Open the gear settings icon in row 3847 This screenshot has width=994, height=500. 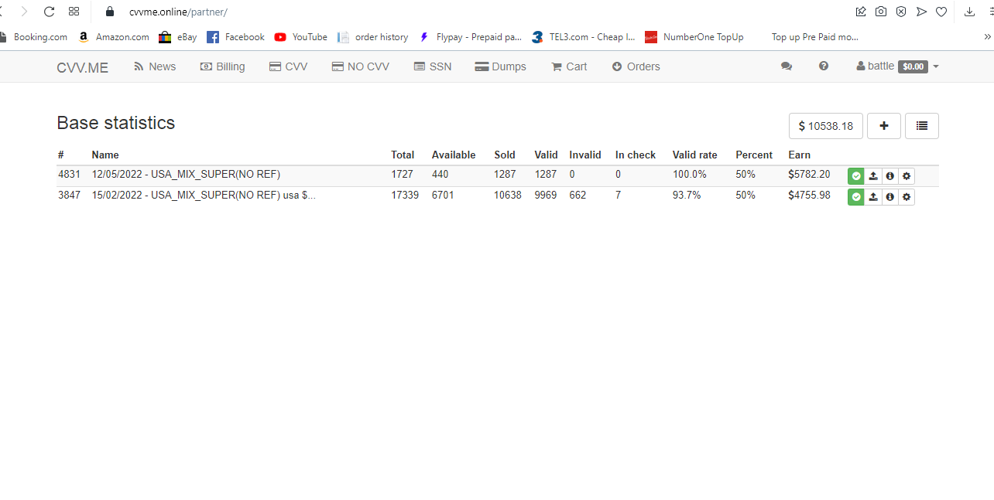pyautogui.click(x=907, y=197)
